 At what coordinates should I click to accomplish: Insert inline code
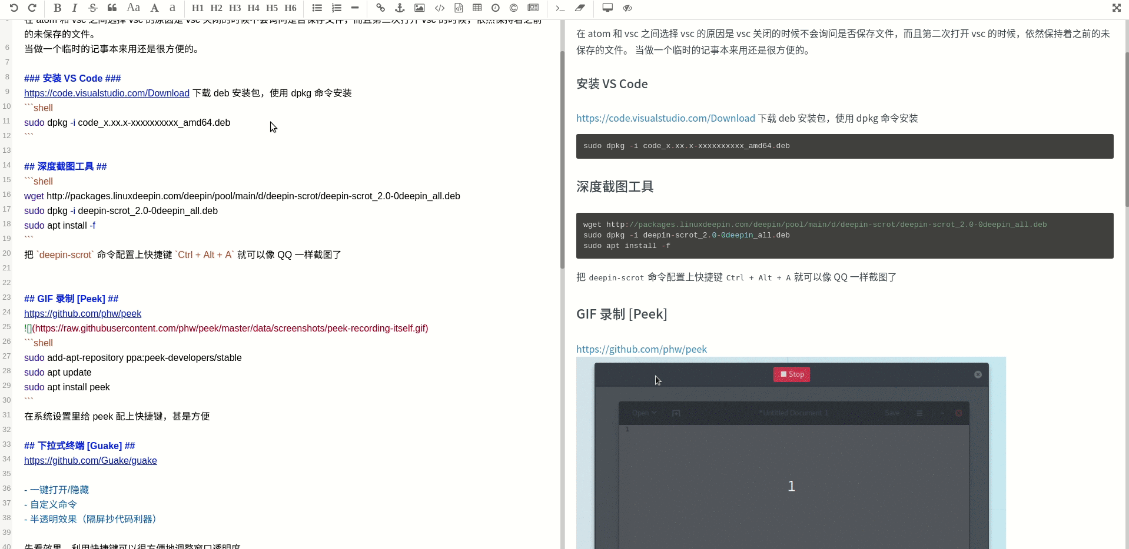coord(440,8)
